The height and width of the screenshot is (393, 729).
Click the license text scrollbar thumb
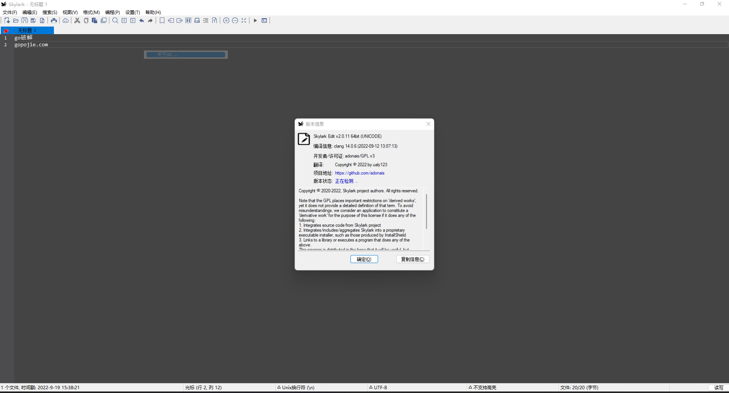pos(427,212)
